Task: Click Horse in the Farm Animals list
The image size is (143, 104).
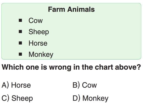Action: tap(38, 43)
